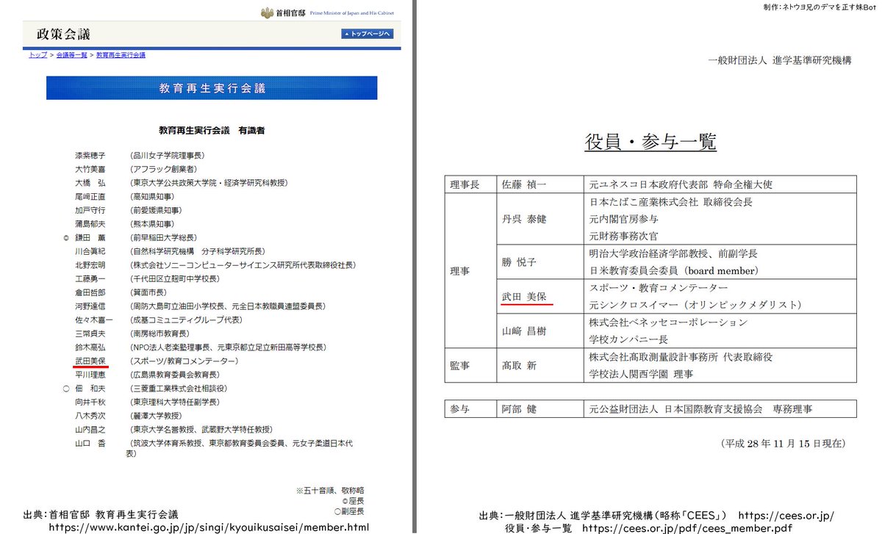Select the name 尾﨑正直
The image size is (882, 534).
tap(90, 197)
